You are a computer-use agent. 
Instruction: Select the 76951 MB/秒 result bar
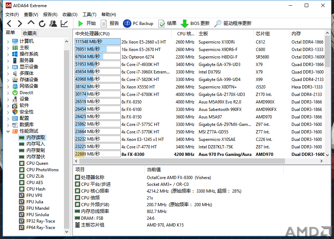coord(98,49)
